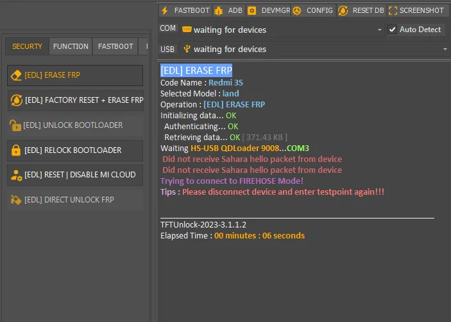Click the USB trident icon
451x322 pixels.
pyautogui.click(x=187, y=49)
